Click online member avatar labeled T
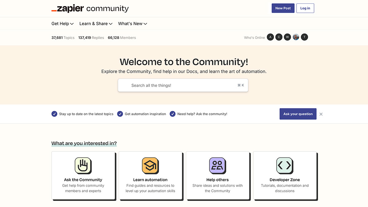Screen dimensions: 368x207 pos(304,37)
